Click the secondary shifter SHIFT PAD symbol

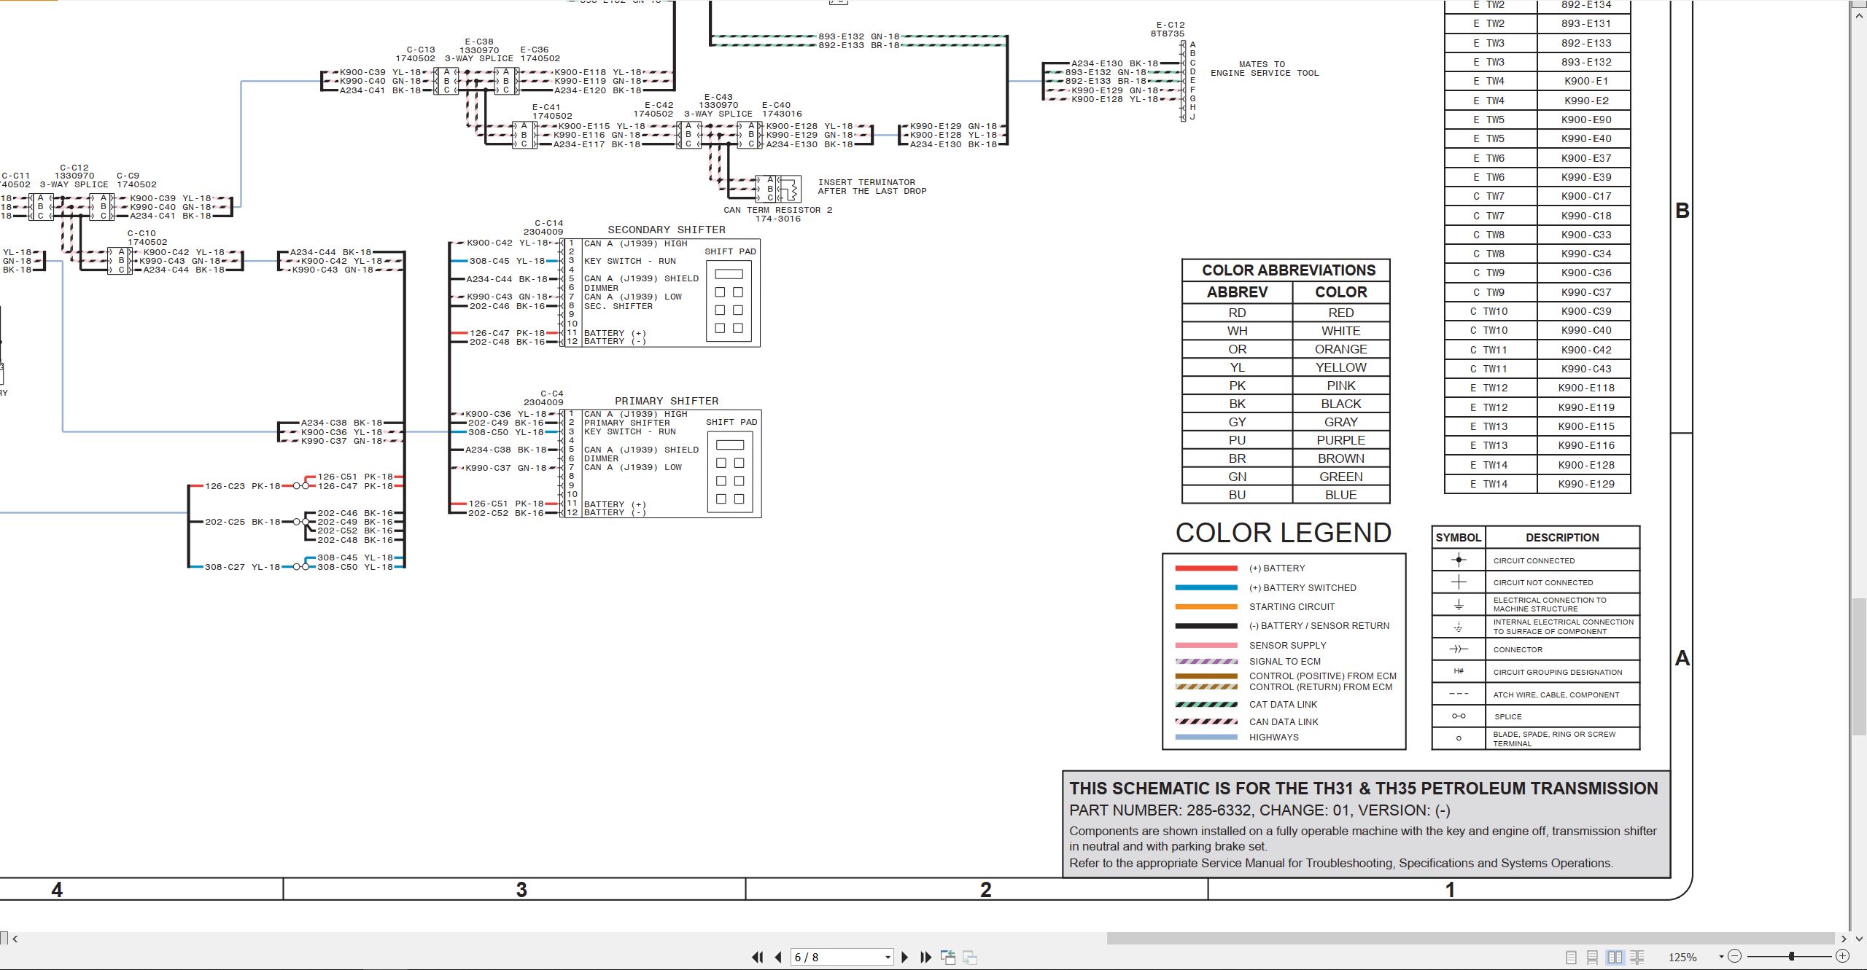pos(729,301)
